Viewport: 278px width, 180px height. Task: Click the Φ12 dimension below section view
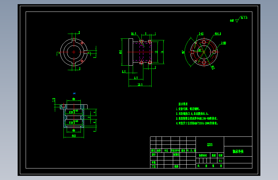(x=74, y=136)
